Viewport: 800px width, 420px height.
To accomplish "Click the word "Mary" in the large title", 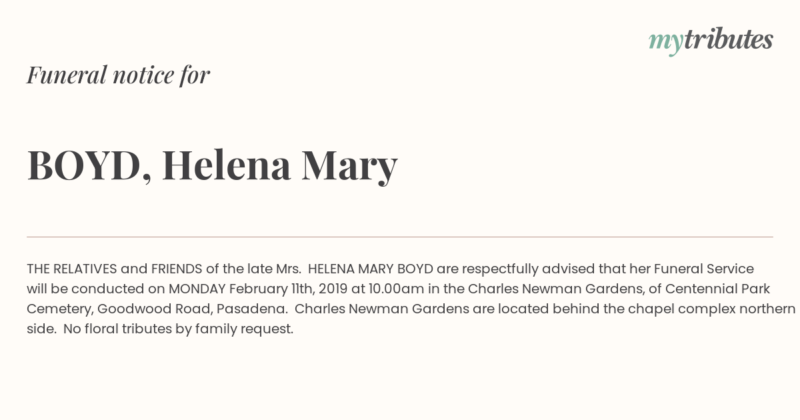I will [349, 167].
